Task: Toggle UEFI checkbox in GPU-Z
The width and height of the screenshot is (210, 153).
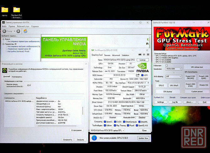Action: coord(142,75)
